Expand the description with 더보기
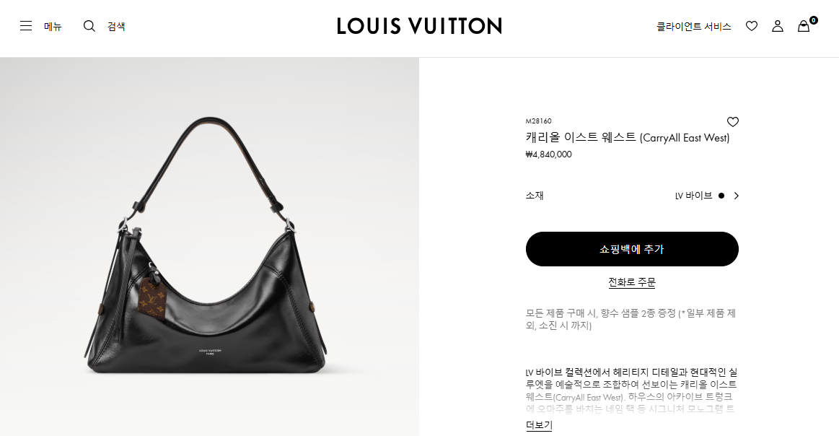The height and width of the screenshot is (436, 839). click(x=539, y=424)
